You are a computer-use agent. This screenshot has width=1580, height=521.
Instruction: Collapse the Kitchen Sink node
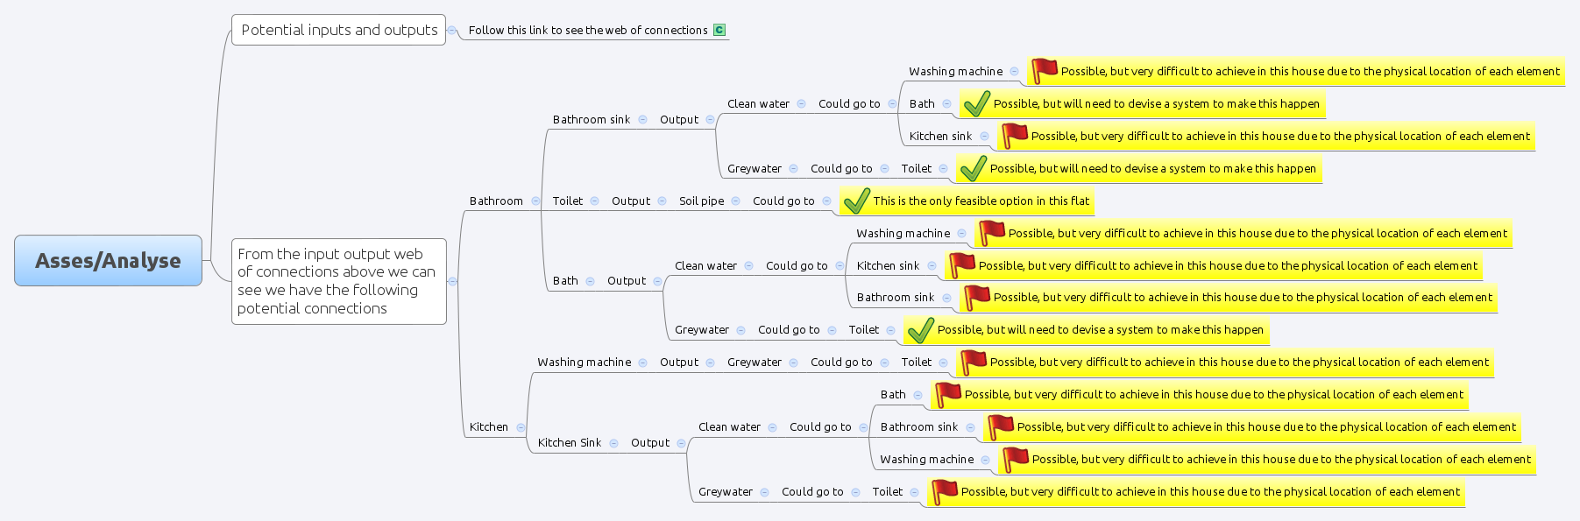(613, 443)
